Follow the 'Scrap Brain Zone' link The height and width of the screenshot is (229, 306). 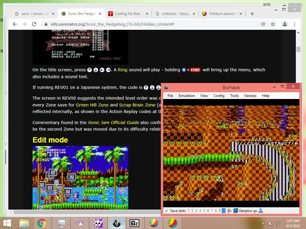point(137,105)
